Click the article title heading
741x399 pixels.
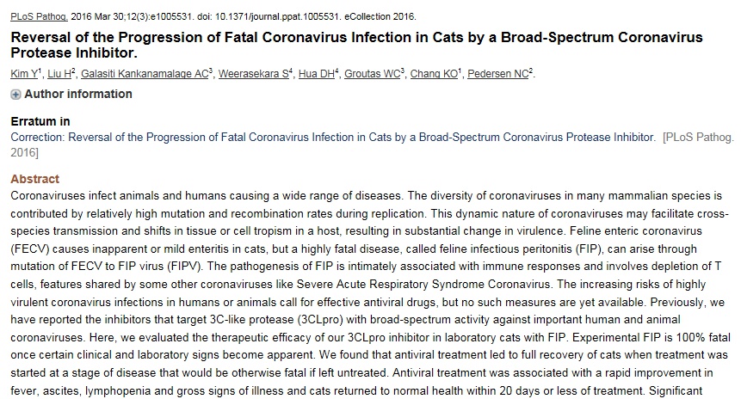coord(357,45)
